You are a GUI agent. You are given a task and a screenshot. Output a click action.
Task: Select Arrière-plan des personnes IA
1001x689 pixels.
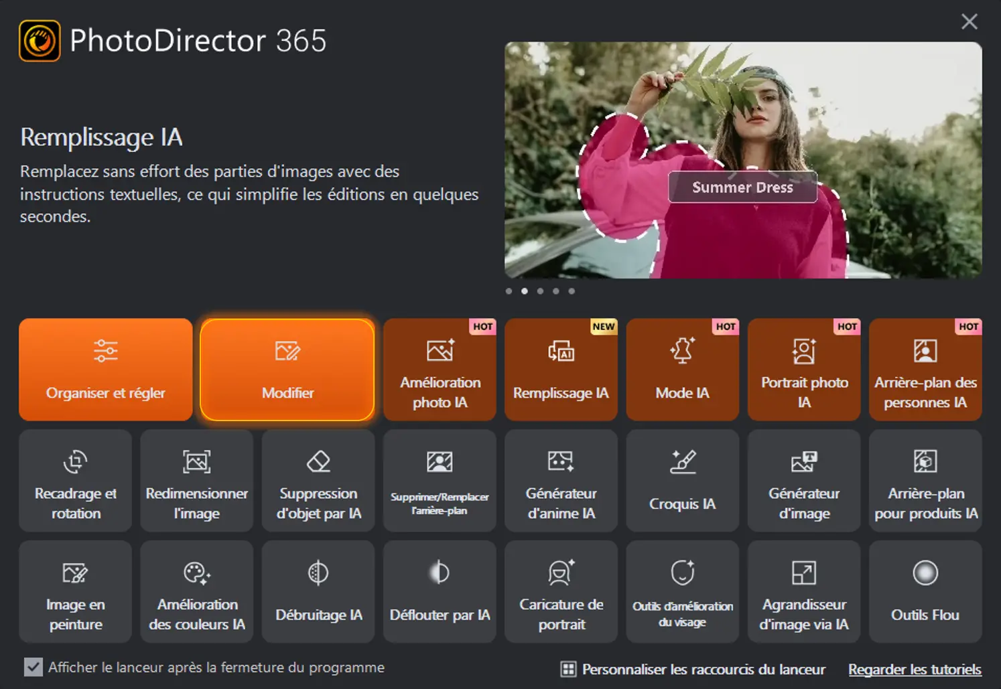pyautogui.click(x=925, y=370)
